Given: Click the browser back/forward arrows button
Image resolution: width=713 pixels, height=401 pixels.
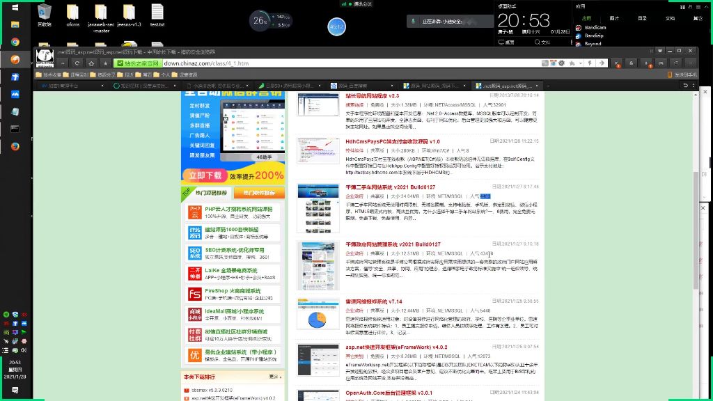Looking at the screenshot, I should [x=63, y=63].
